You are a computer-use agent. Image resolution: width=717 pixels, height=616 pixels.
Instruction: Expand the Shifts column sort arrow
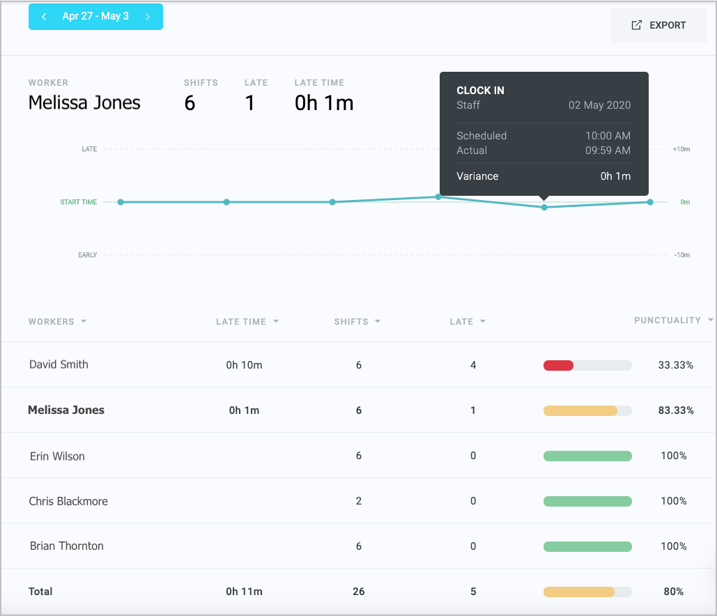(378, 322)
